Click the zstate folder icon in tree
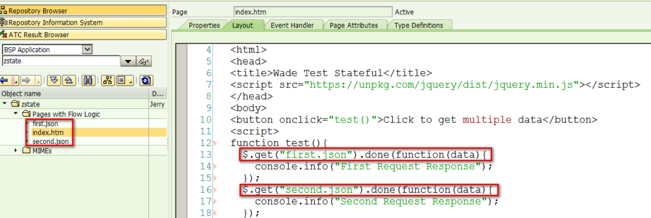 click(15, 104)
